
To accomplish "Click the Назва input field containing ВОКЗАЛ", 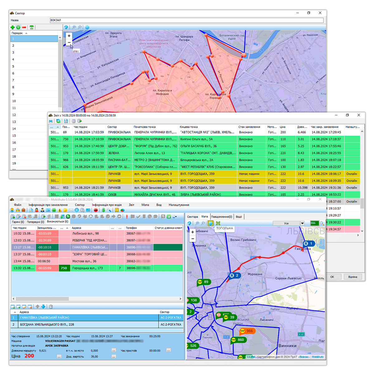I will pyautogui.click(x=186, y=20).
